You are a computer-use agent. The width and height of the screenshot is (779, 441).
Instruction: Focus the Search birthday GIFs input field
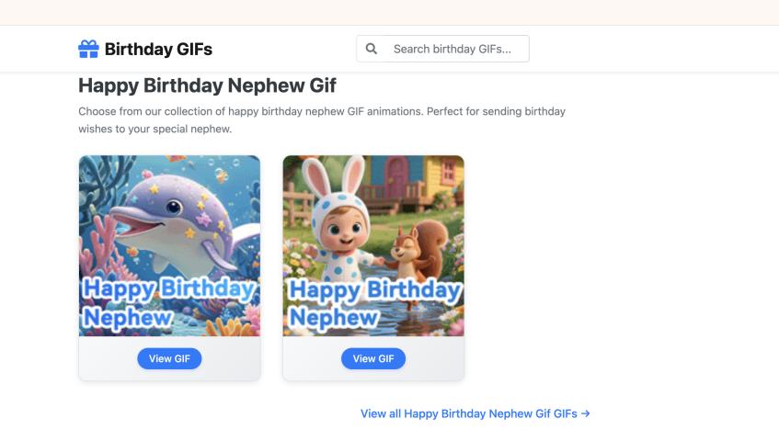coord(457,49)
